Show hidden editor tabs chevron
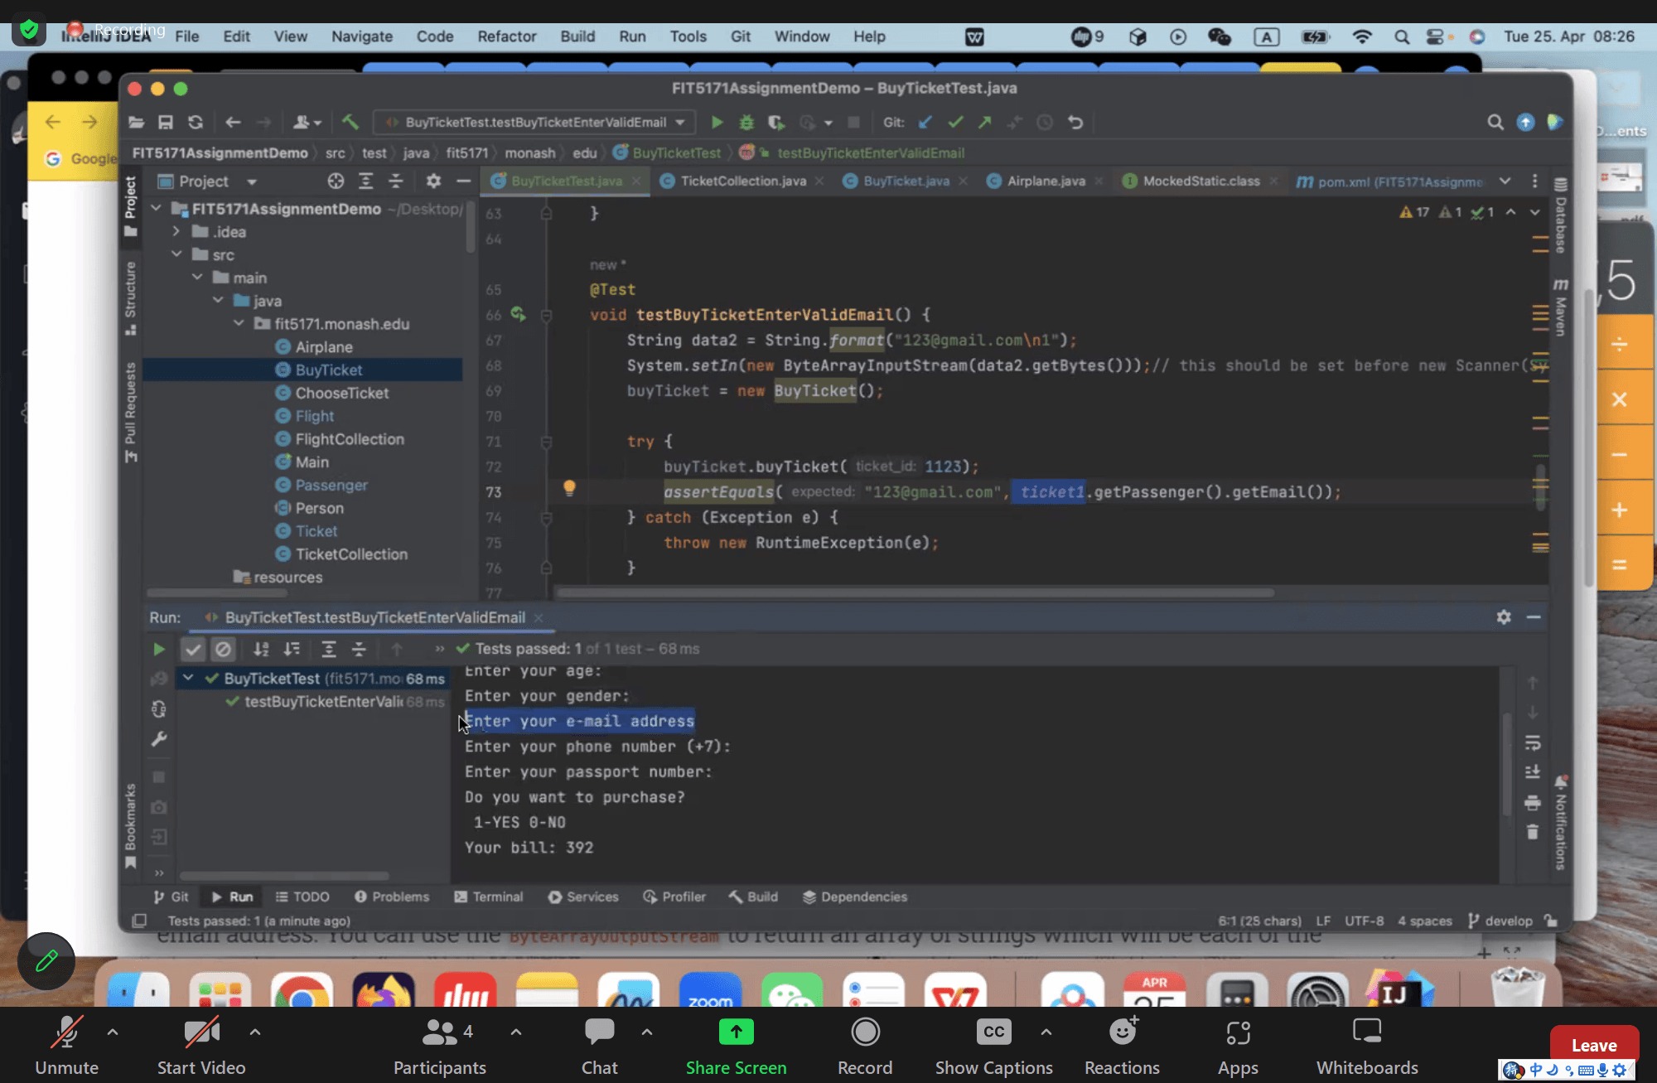 click(x=1505, y=181)
